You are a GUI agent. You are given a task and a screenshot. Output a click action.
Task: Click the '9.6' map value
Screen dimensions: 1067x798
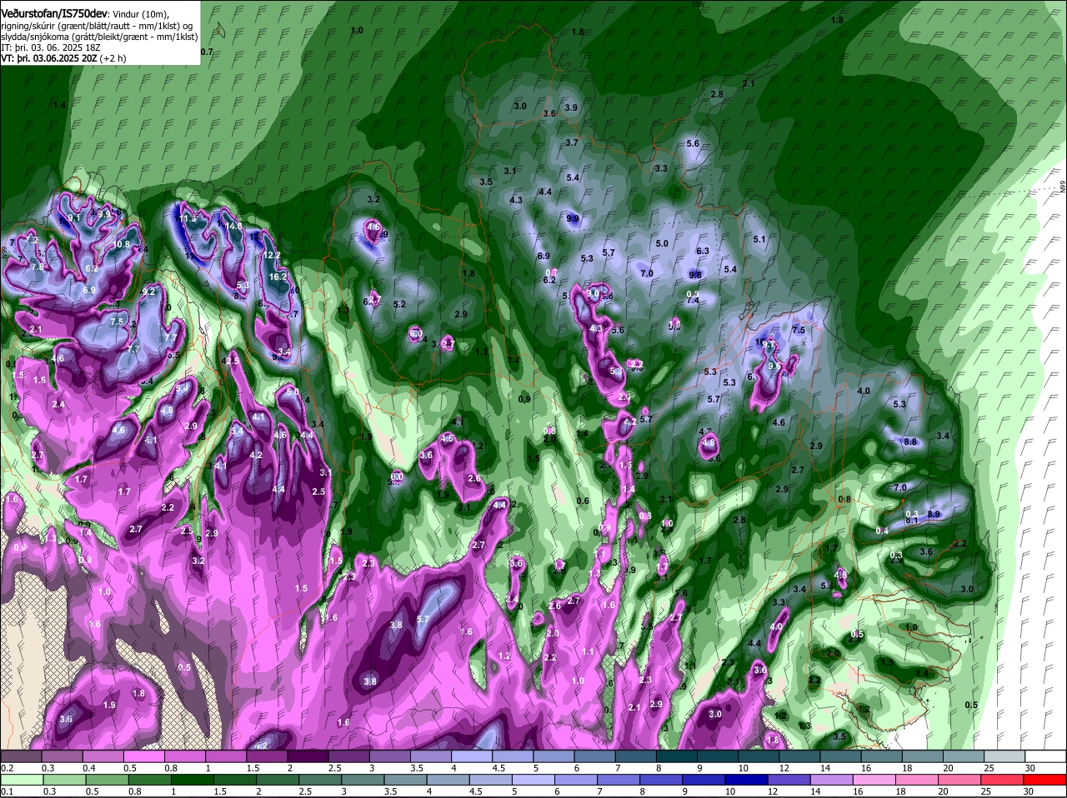pyautogui.click(x=774, y=366)
